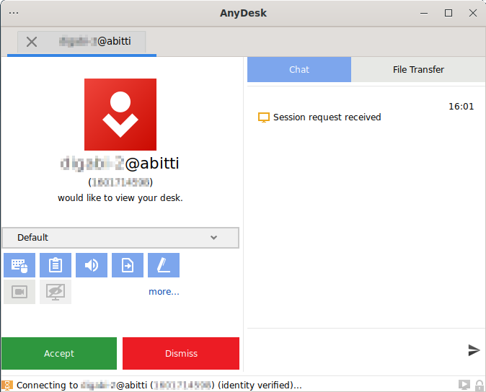
Task: Click the Default dropdown chevron arrow
Action: click(x=213, y=238)
